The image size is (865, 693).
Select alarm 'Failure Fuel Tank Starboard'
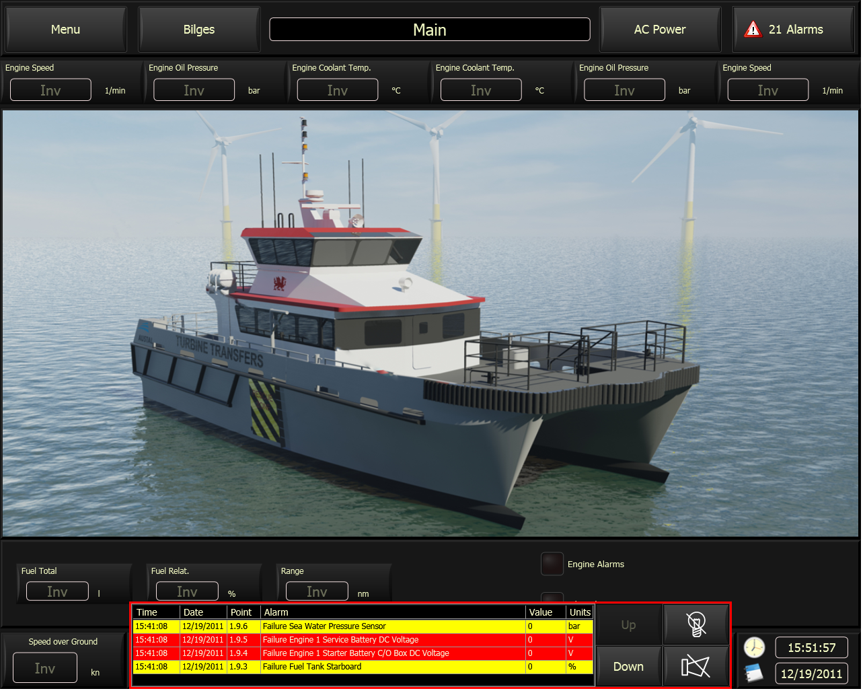pos(363,667)
